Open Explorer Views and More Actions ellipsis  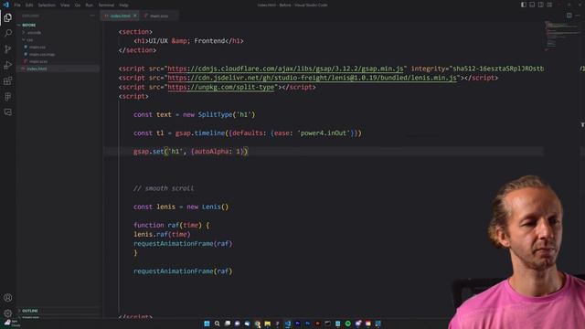click(92, 16)
